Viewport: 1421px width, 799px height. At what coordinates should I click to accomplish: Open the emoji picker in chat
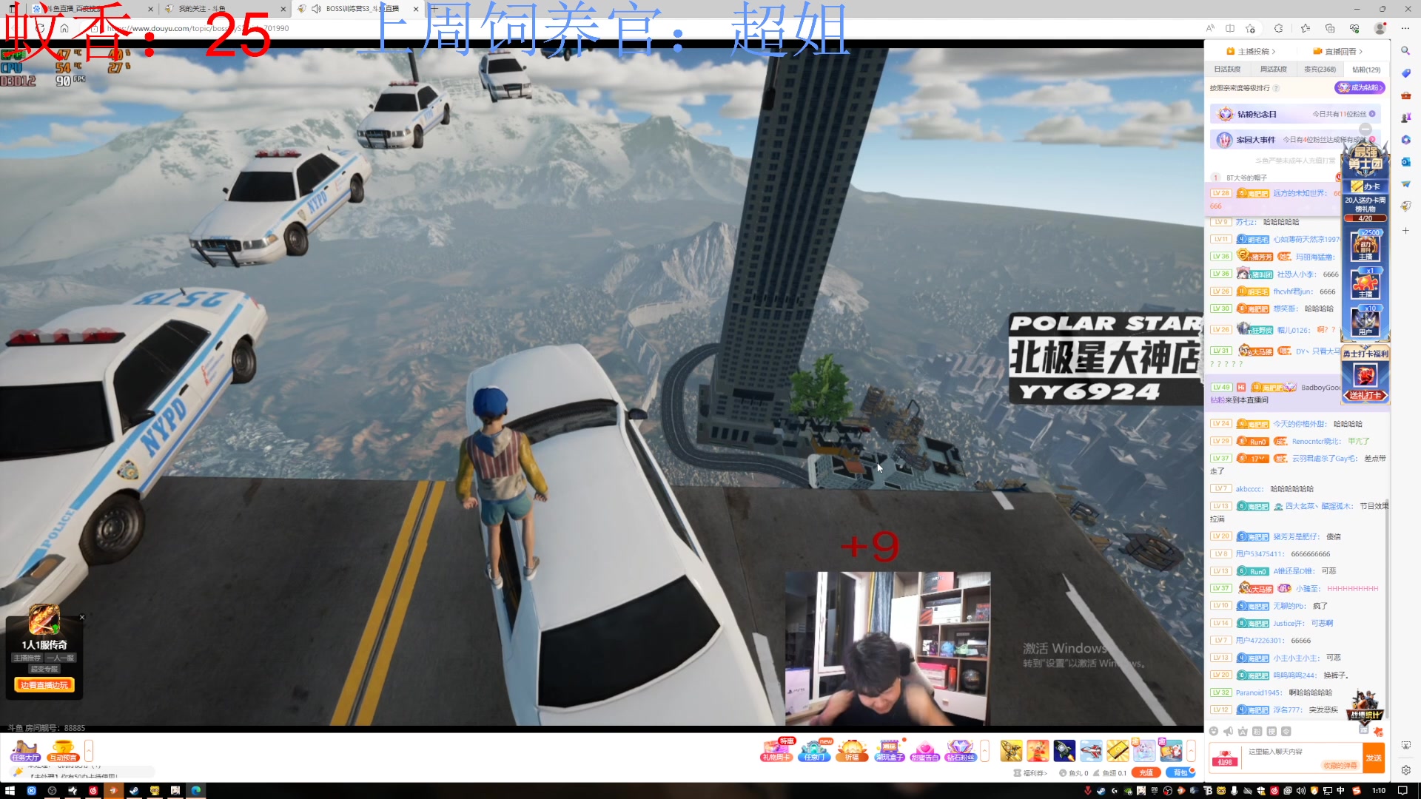(1214, 731)
